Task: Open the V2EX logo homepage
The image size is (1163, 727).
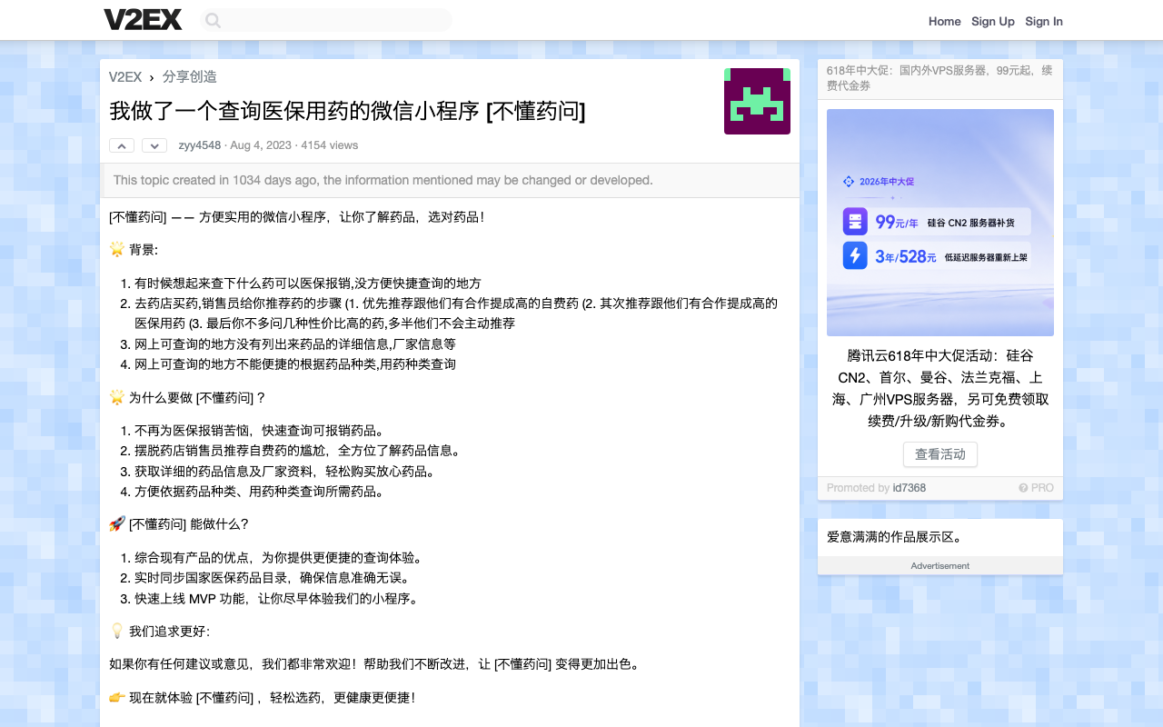Action: tap(143, 20)
